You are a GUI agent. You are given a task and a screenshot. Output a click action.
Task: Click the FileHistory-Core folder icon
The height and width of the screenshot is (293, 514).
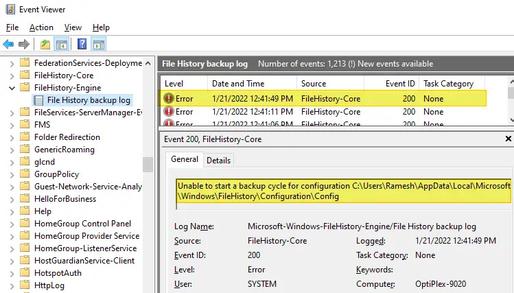click(x=25, y=75)
